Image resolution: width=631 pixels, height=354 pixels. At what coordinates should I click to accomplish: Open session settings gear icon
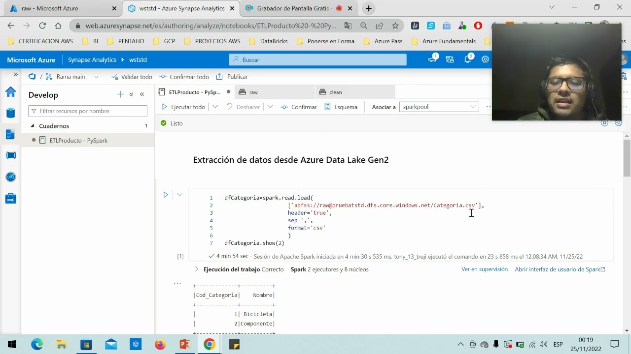pos(619,123)
